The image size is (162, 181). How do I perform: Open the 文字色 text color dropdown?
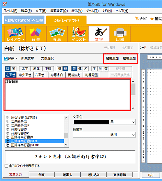[133, 122]
